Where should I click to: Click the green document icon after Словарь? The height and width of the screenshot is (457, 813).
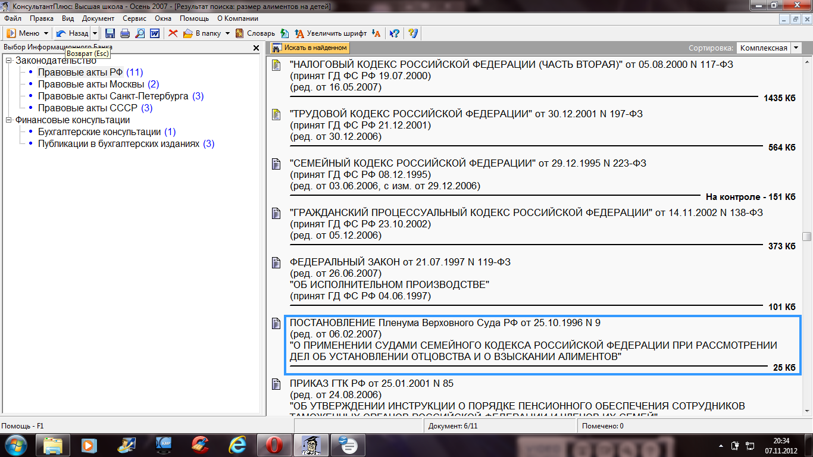(x=284, y=33)
